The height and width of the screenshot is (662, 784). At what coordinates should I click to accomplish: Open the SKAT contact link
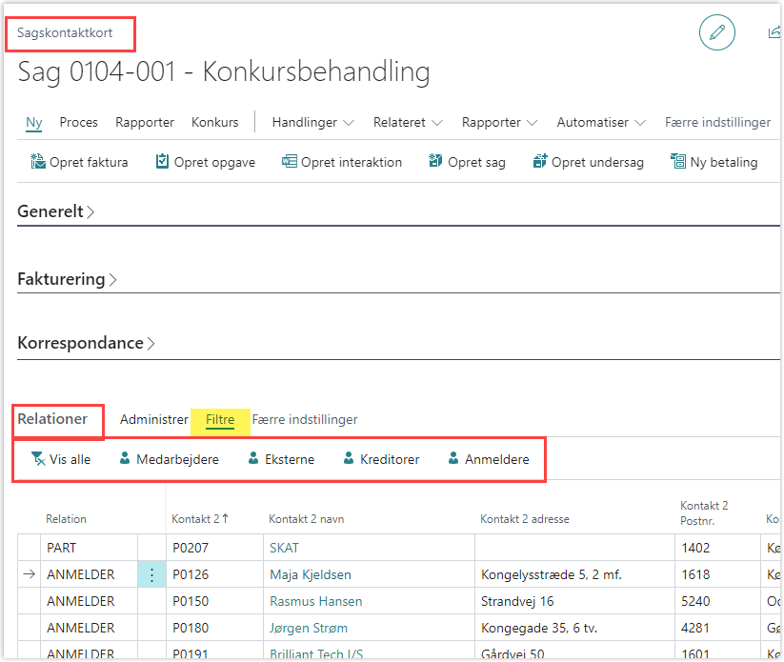pos(284,548)
